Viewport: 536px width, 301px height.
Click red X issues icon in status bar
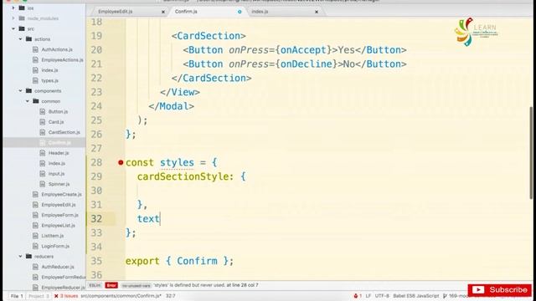(x=56, y=296)
